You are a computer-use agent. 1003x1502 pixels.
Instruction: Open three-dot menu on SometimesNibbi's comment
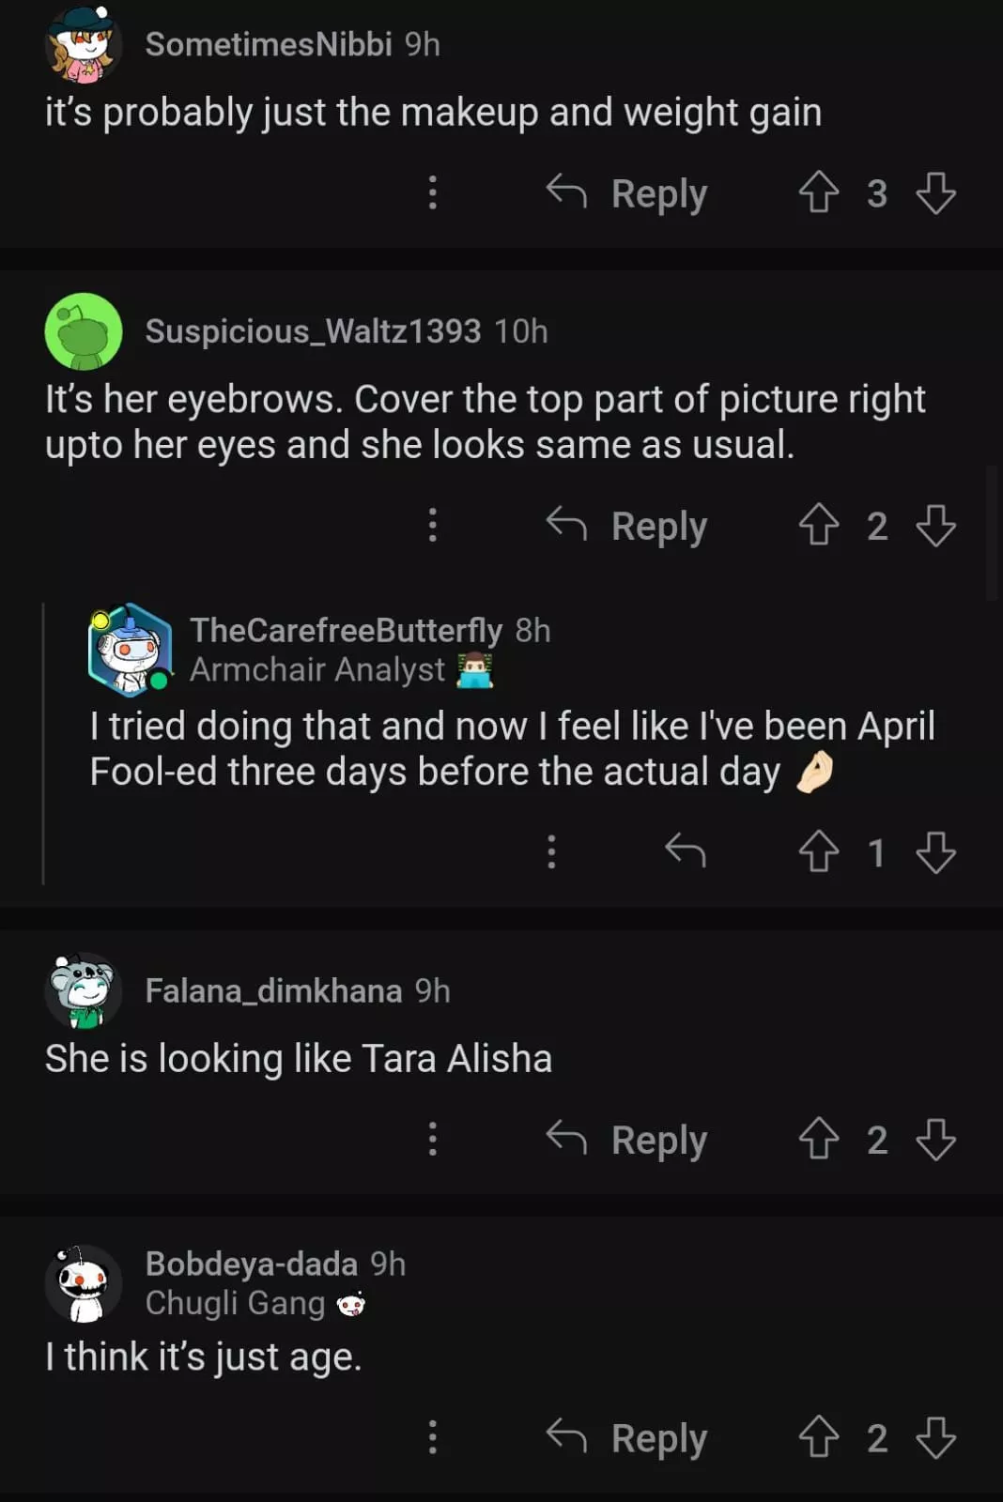pyautogui.click(x=432, y=192)
